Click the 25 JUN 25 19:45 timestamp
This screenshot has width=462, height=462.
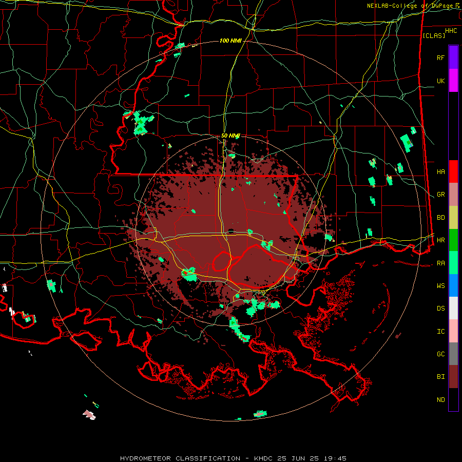(312, 458)
